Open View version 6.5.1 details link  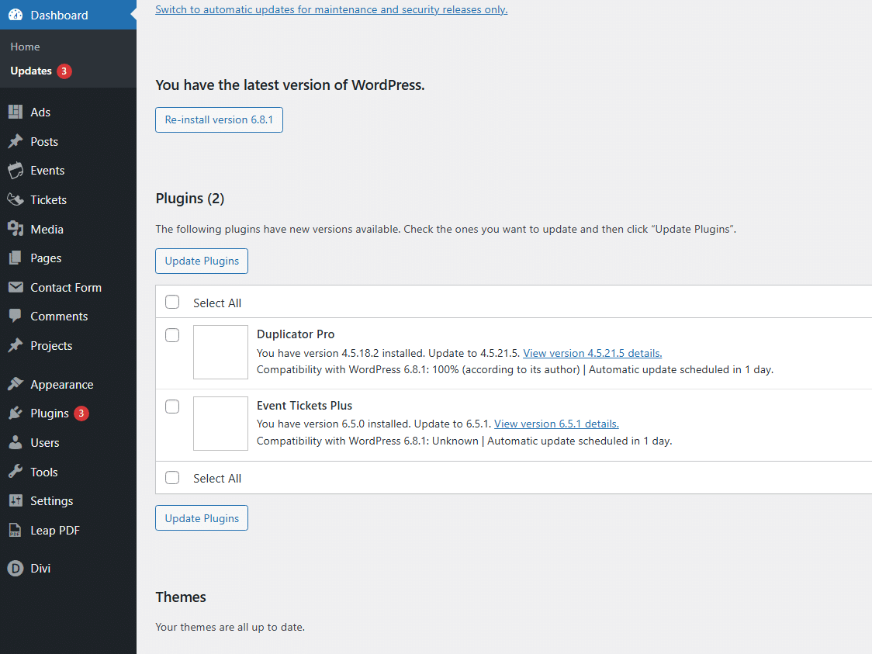click(557, 424)
